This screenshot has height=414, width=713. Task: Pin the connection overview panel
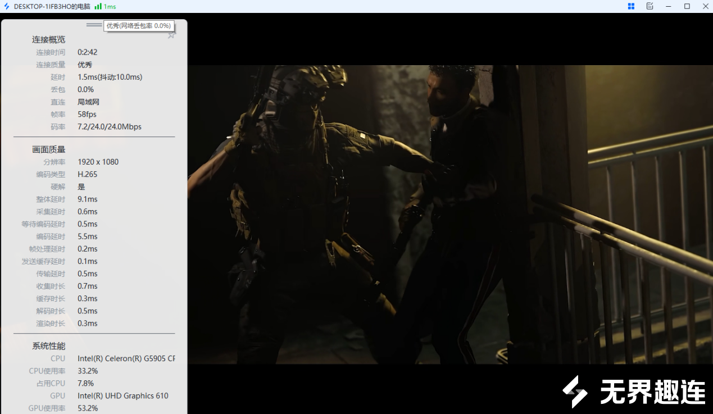pyautogui.click(x=171, y=35)
